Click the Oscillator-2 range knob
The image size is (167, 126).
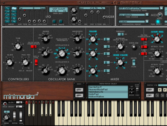click(46, 54)
